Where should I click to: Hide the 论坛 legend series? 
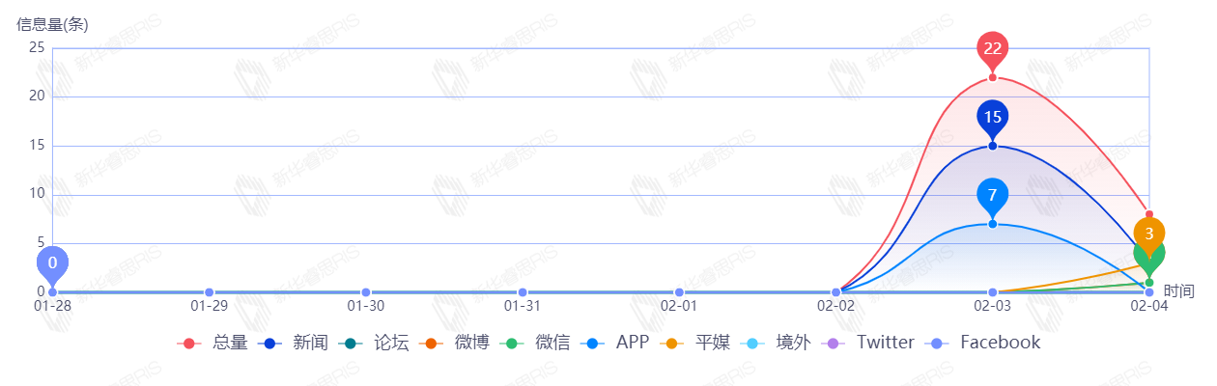[376, 343]
